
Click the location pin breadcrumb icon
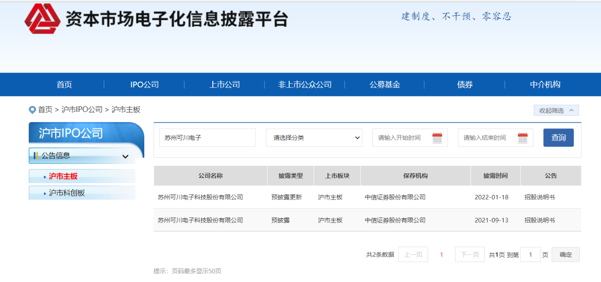click(32, 110)
